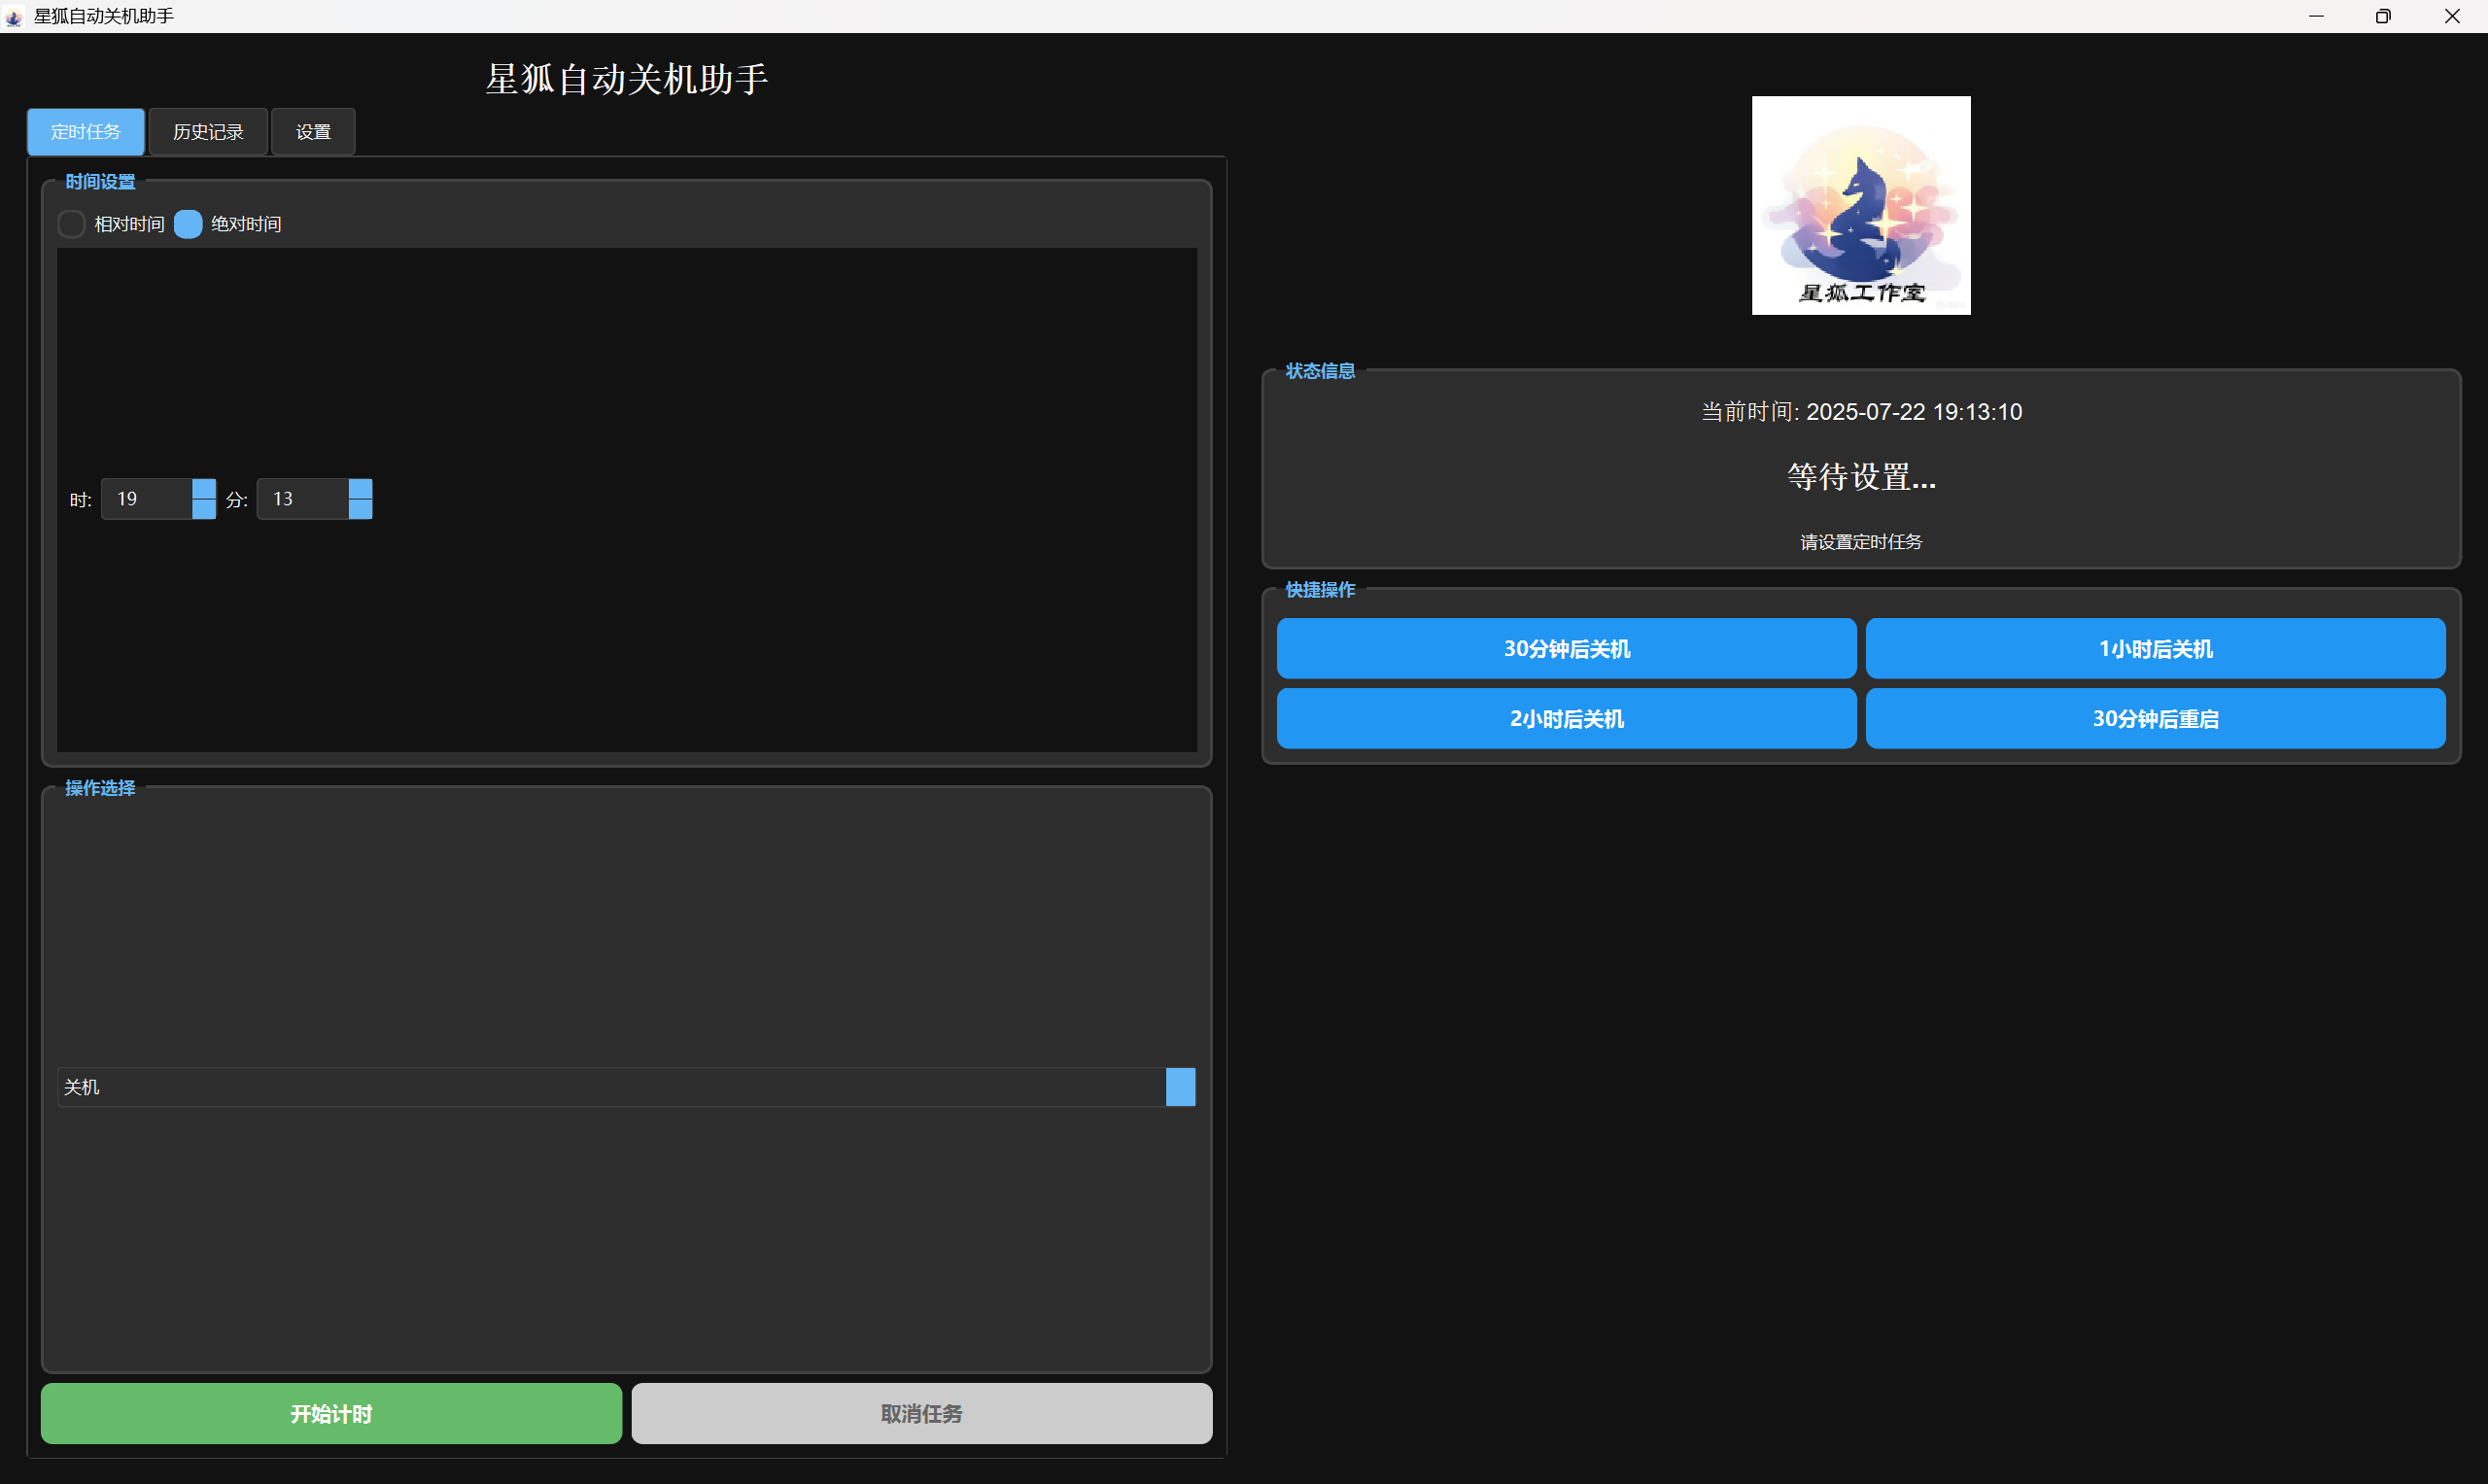Click the Star Fox studio logo image
The image size is (2488, 1484).
pos(1860,205)
